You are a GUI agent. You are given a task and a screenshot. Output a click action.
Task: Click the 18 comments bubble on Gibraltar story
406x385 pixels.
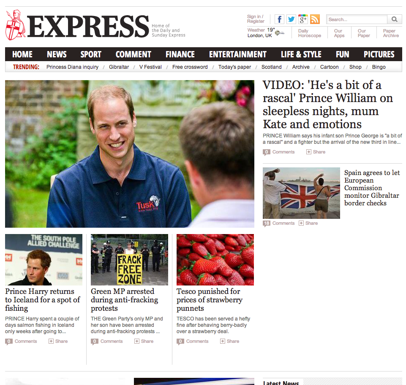coord(267,223)
